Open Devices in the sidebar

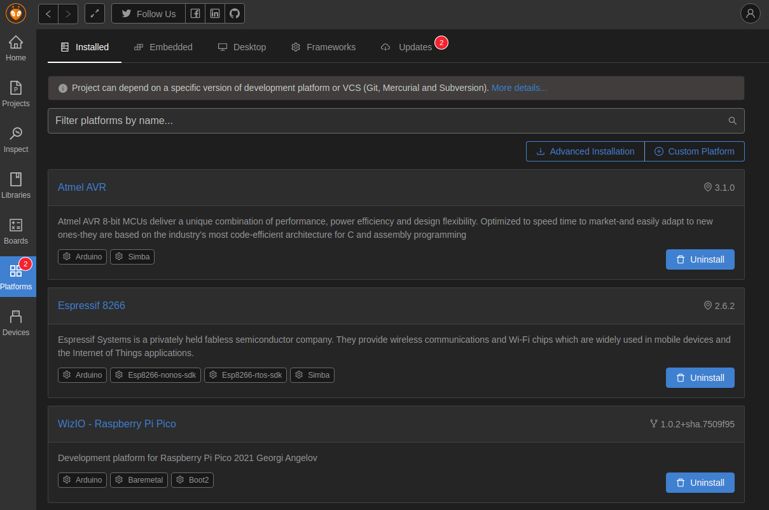coord(16,324)
